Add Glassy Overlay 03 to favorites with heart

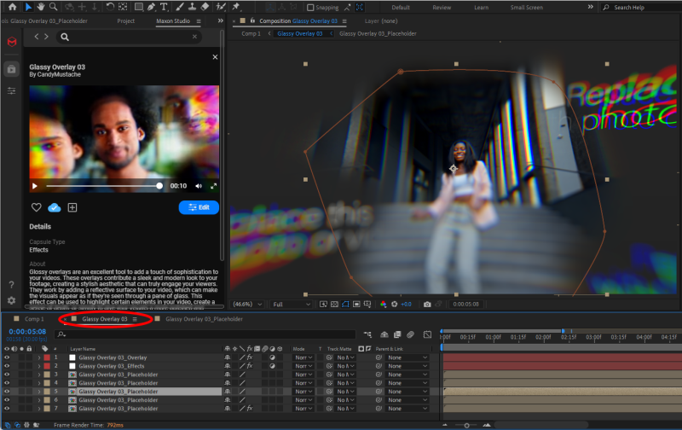tap(37, 207)
